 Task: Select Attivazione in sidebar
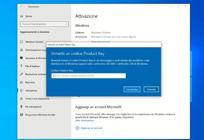coord(31,90)
